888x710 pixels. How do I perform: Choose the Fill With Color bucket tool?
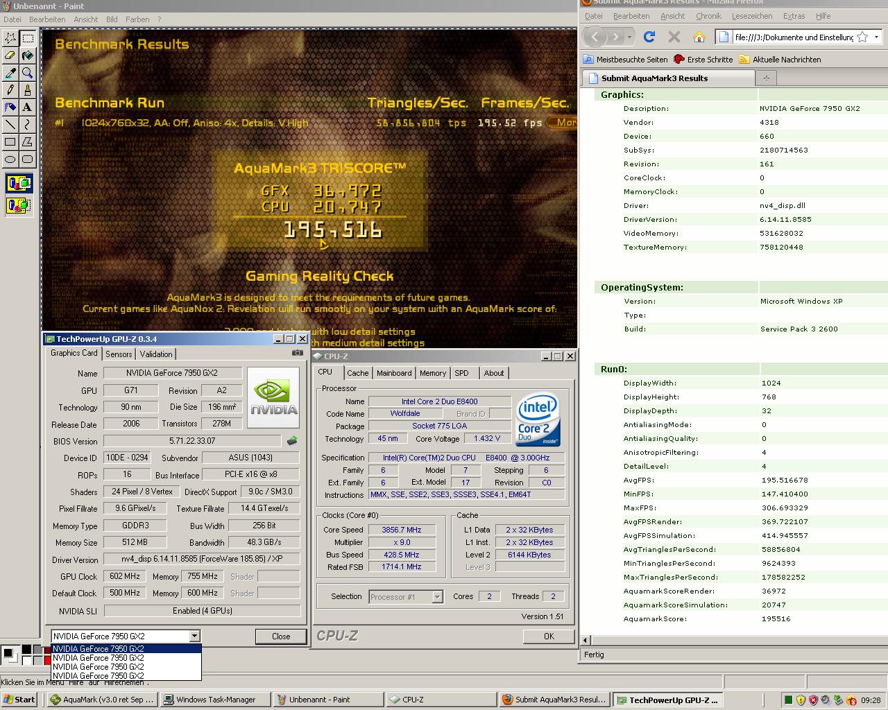[x=28, y=55]
